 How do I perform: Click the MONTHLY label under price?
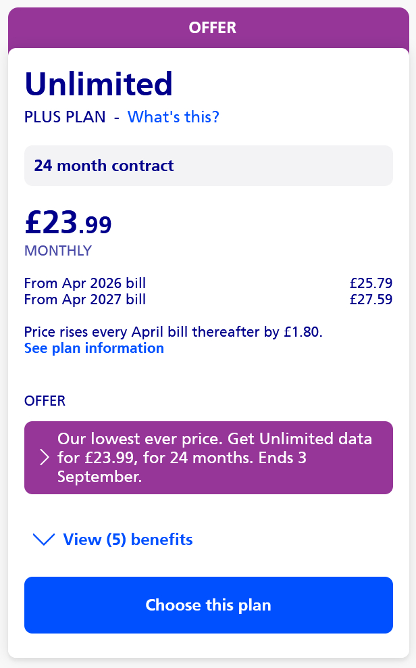pos(57,251)
